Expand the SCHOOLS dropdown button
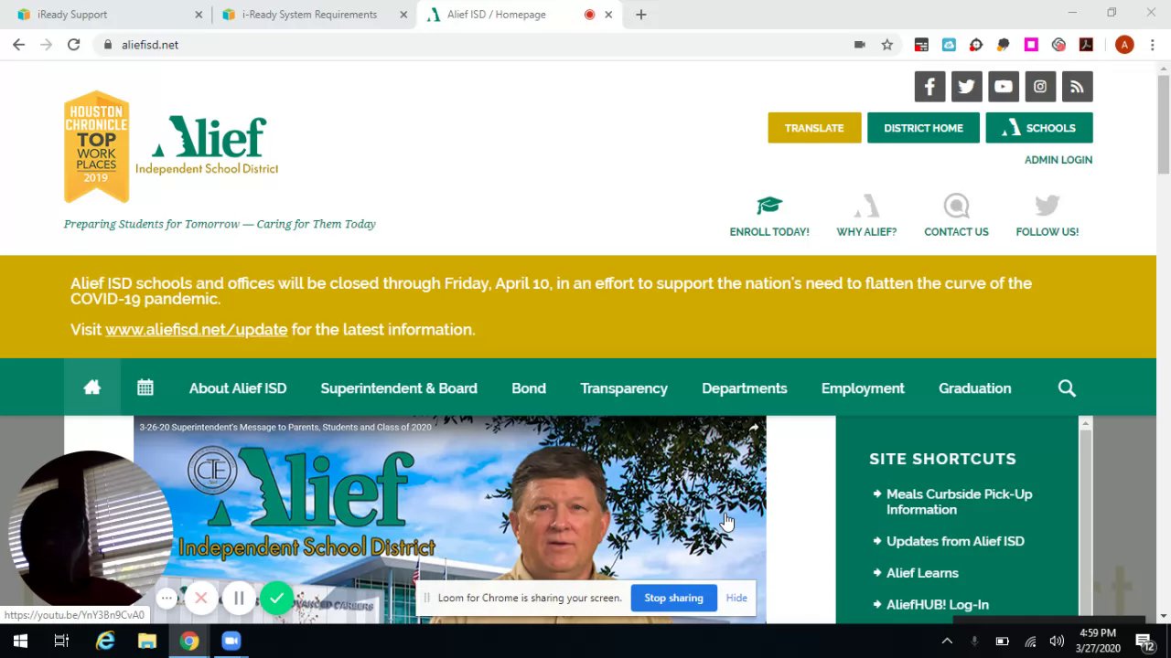This screenshot has height=658, width=1171. (1039, 128)
